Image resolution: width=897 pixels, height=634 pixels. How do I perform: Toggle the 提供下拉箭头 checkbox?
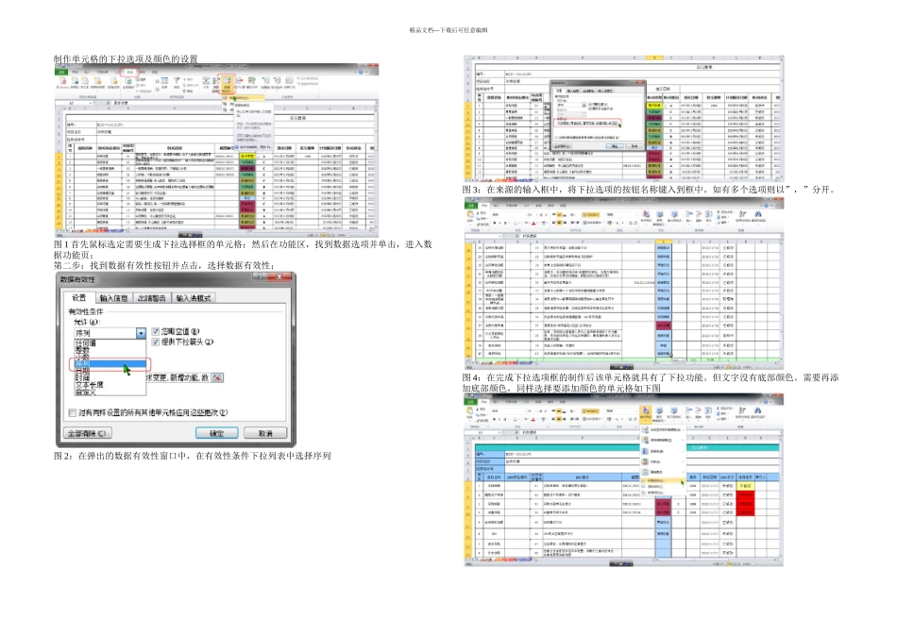click(x=156, y=342)
